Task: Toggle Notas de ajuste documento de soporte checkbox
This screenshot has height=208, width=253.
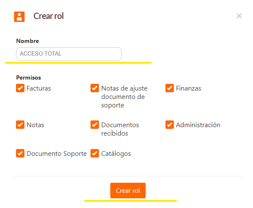Action: coord(95,88)
